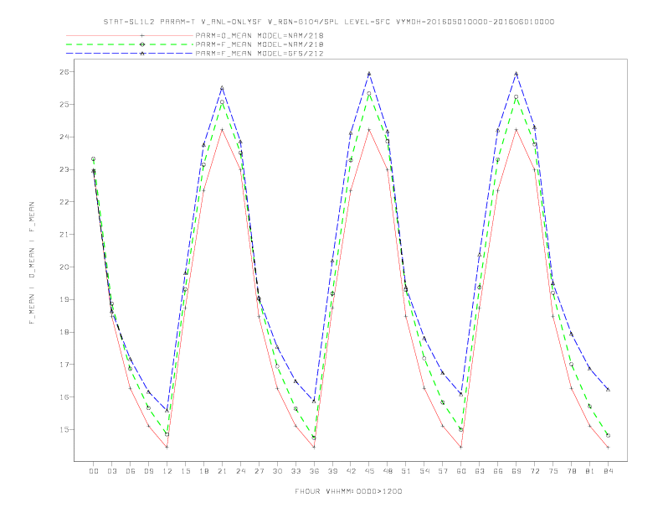Screen dimensions: 663x513
Task: Click x-axis tick label 00
Action: 94,471
